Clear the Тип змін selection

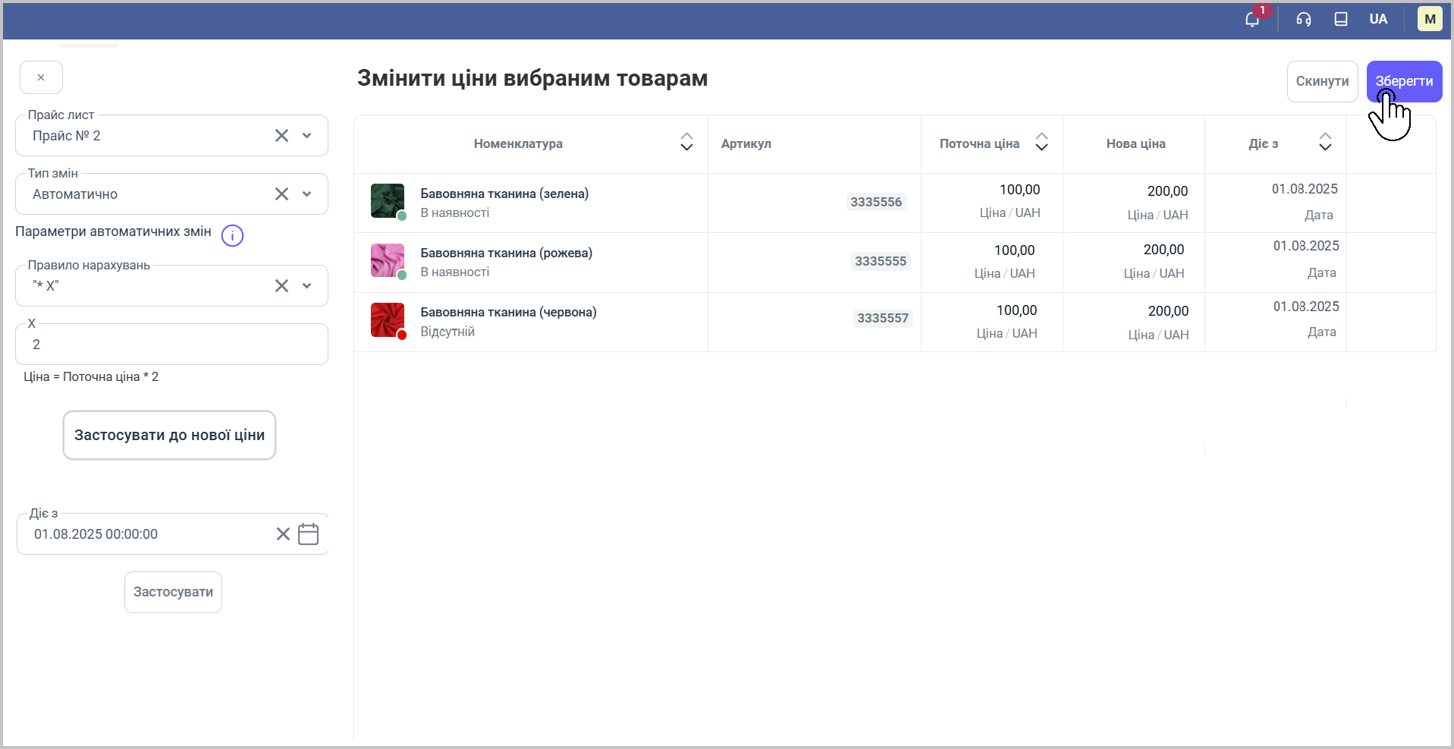point(281,194)
